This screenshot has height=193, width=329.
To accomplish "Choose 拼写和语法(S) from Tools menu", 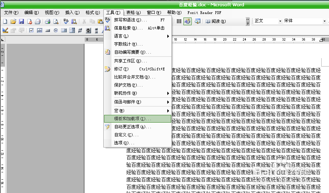I will coord(137,20).
